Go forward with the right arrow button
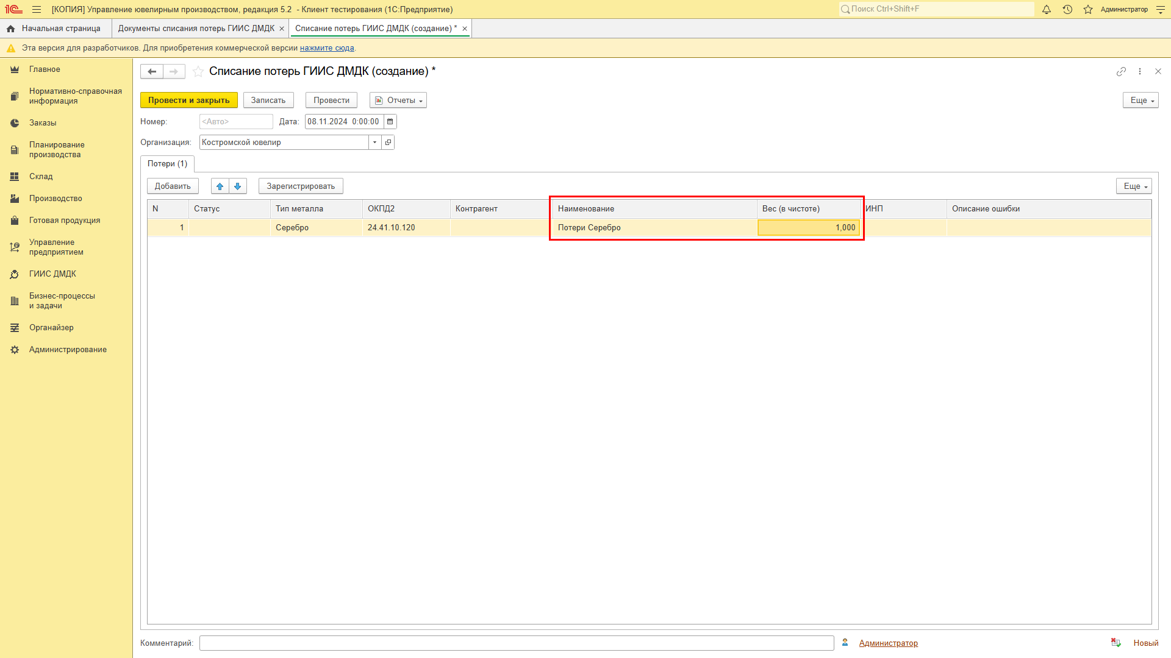The height and width of the screenshot is (658, 1171). (174, 71)
